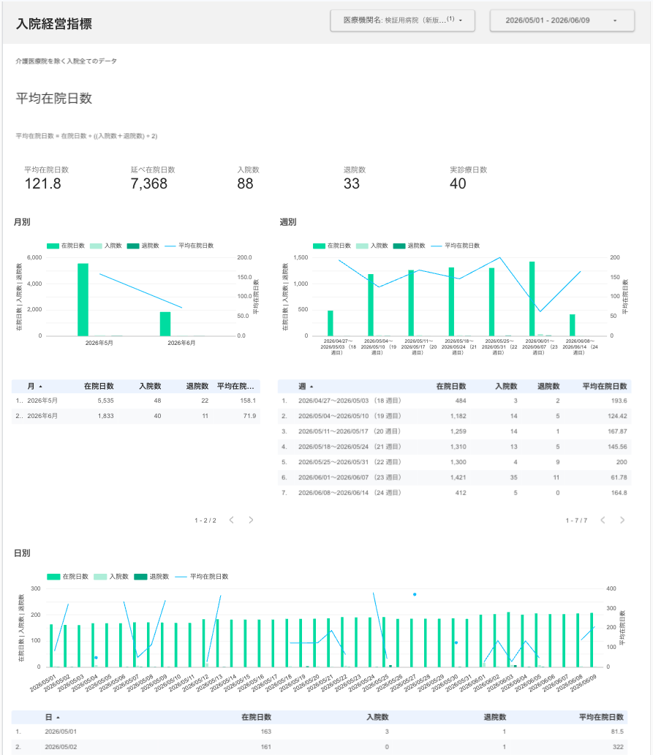
Task: Sort weekly table by 週 column arrow
Action: (x=312, y=387)
